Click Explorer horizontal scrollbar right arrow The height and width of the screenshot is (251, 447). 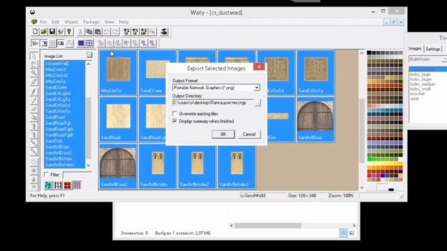354,225
